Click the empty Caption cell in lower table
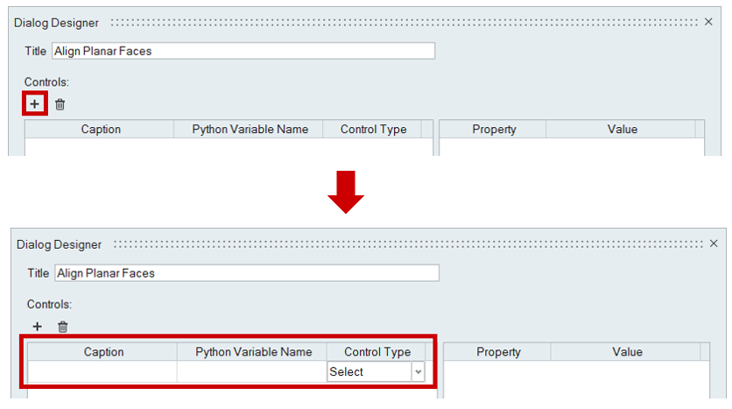Screen dimensions: 732x409 click(x=102, y=372)
